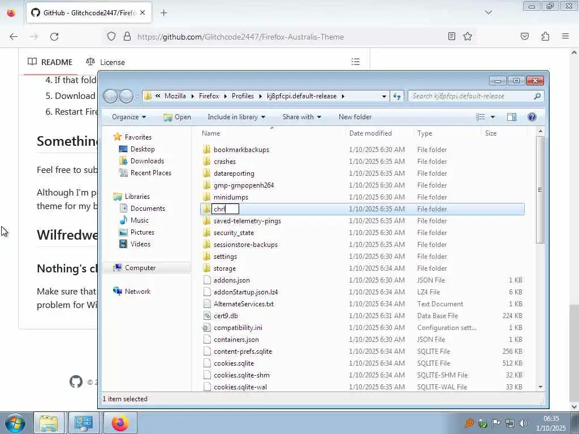Select Documents library
579x434 pixels.
(x=142, y=208)
